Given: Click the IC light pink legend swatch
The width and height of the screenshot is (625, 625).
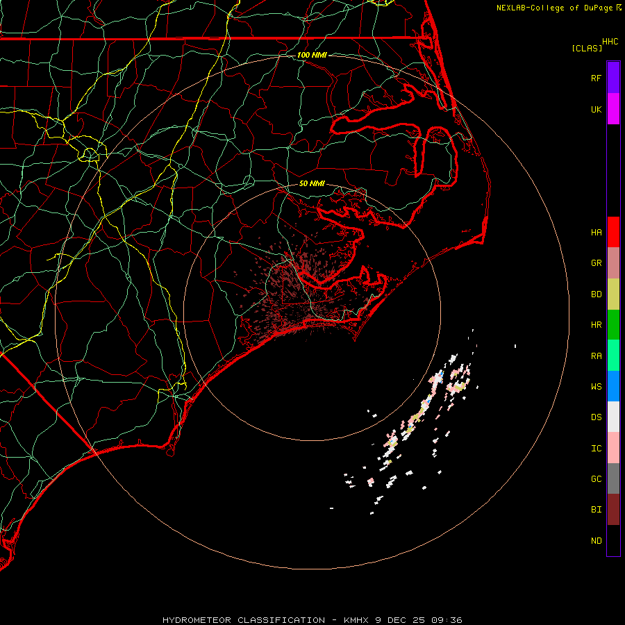Looking at the screenshot, I should (613, 448).
